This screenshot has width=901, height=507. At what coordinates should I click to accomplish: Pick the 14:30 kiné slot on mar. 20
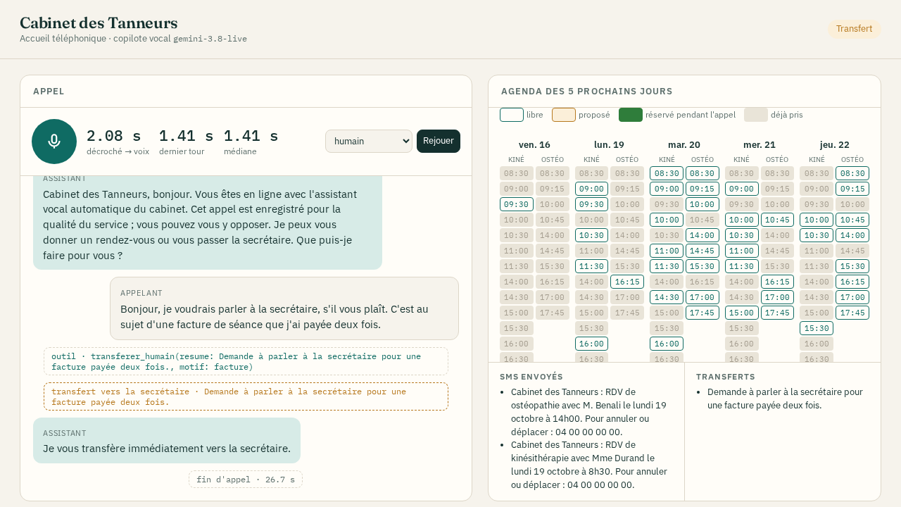pos(667,297)
